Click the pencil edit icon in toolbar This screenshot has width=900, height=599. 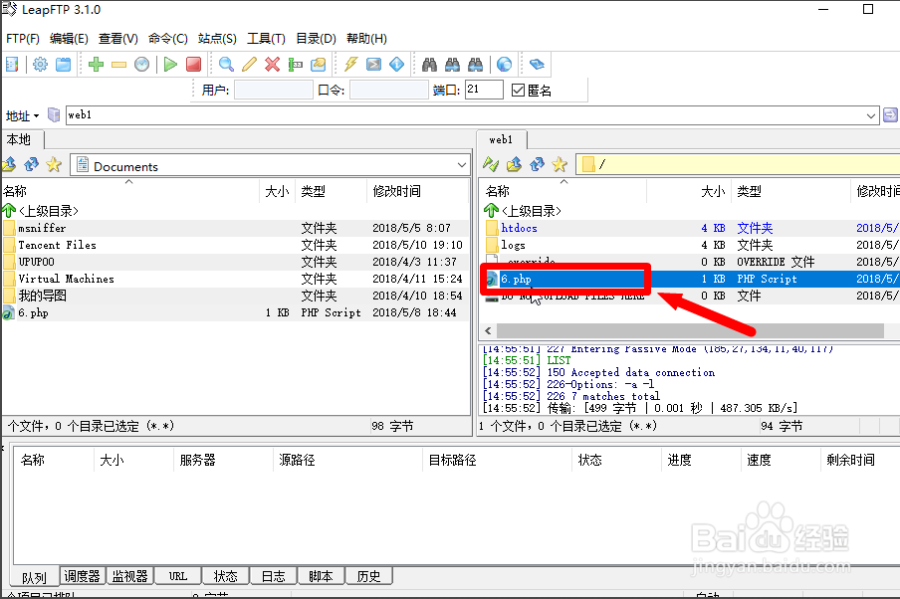249,65
